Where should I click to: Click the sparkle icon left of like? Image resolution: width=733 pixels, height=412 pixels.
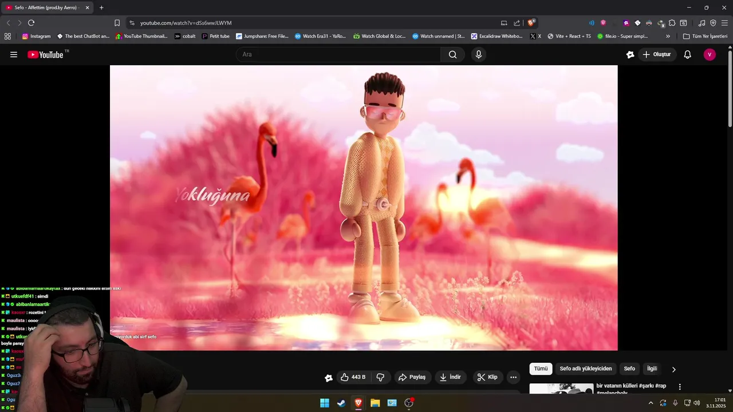(x=328, y=378)
